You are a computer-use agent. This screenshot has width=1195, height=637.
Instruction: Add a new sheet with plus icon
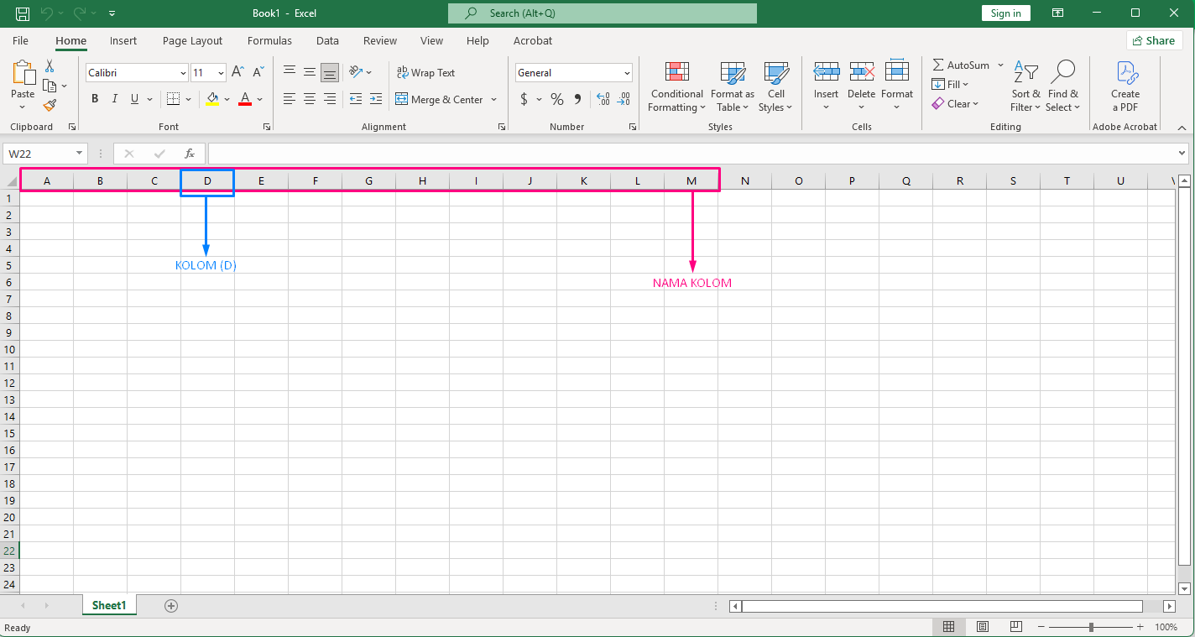pos(171,605)
